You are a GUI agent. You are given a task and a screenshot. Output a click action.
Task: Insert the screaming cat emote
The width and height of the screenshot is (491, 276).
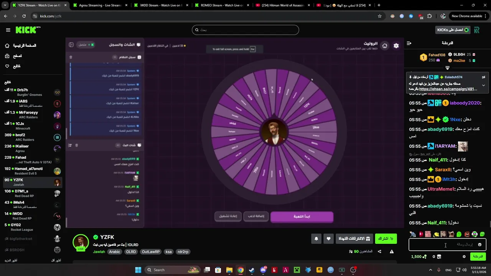pos(451,234)
